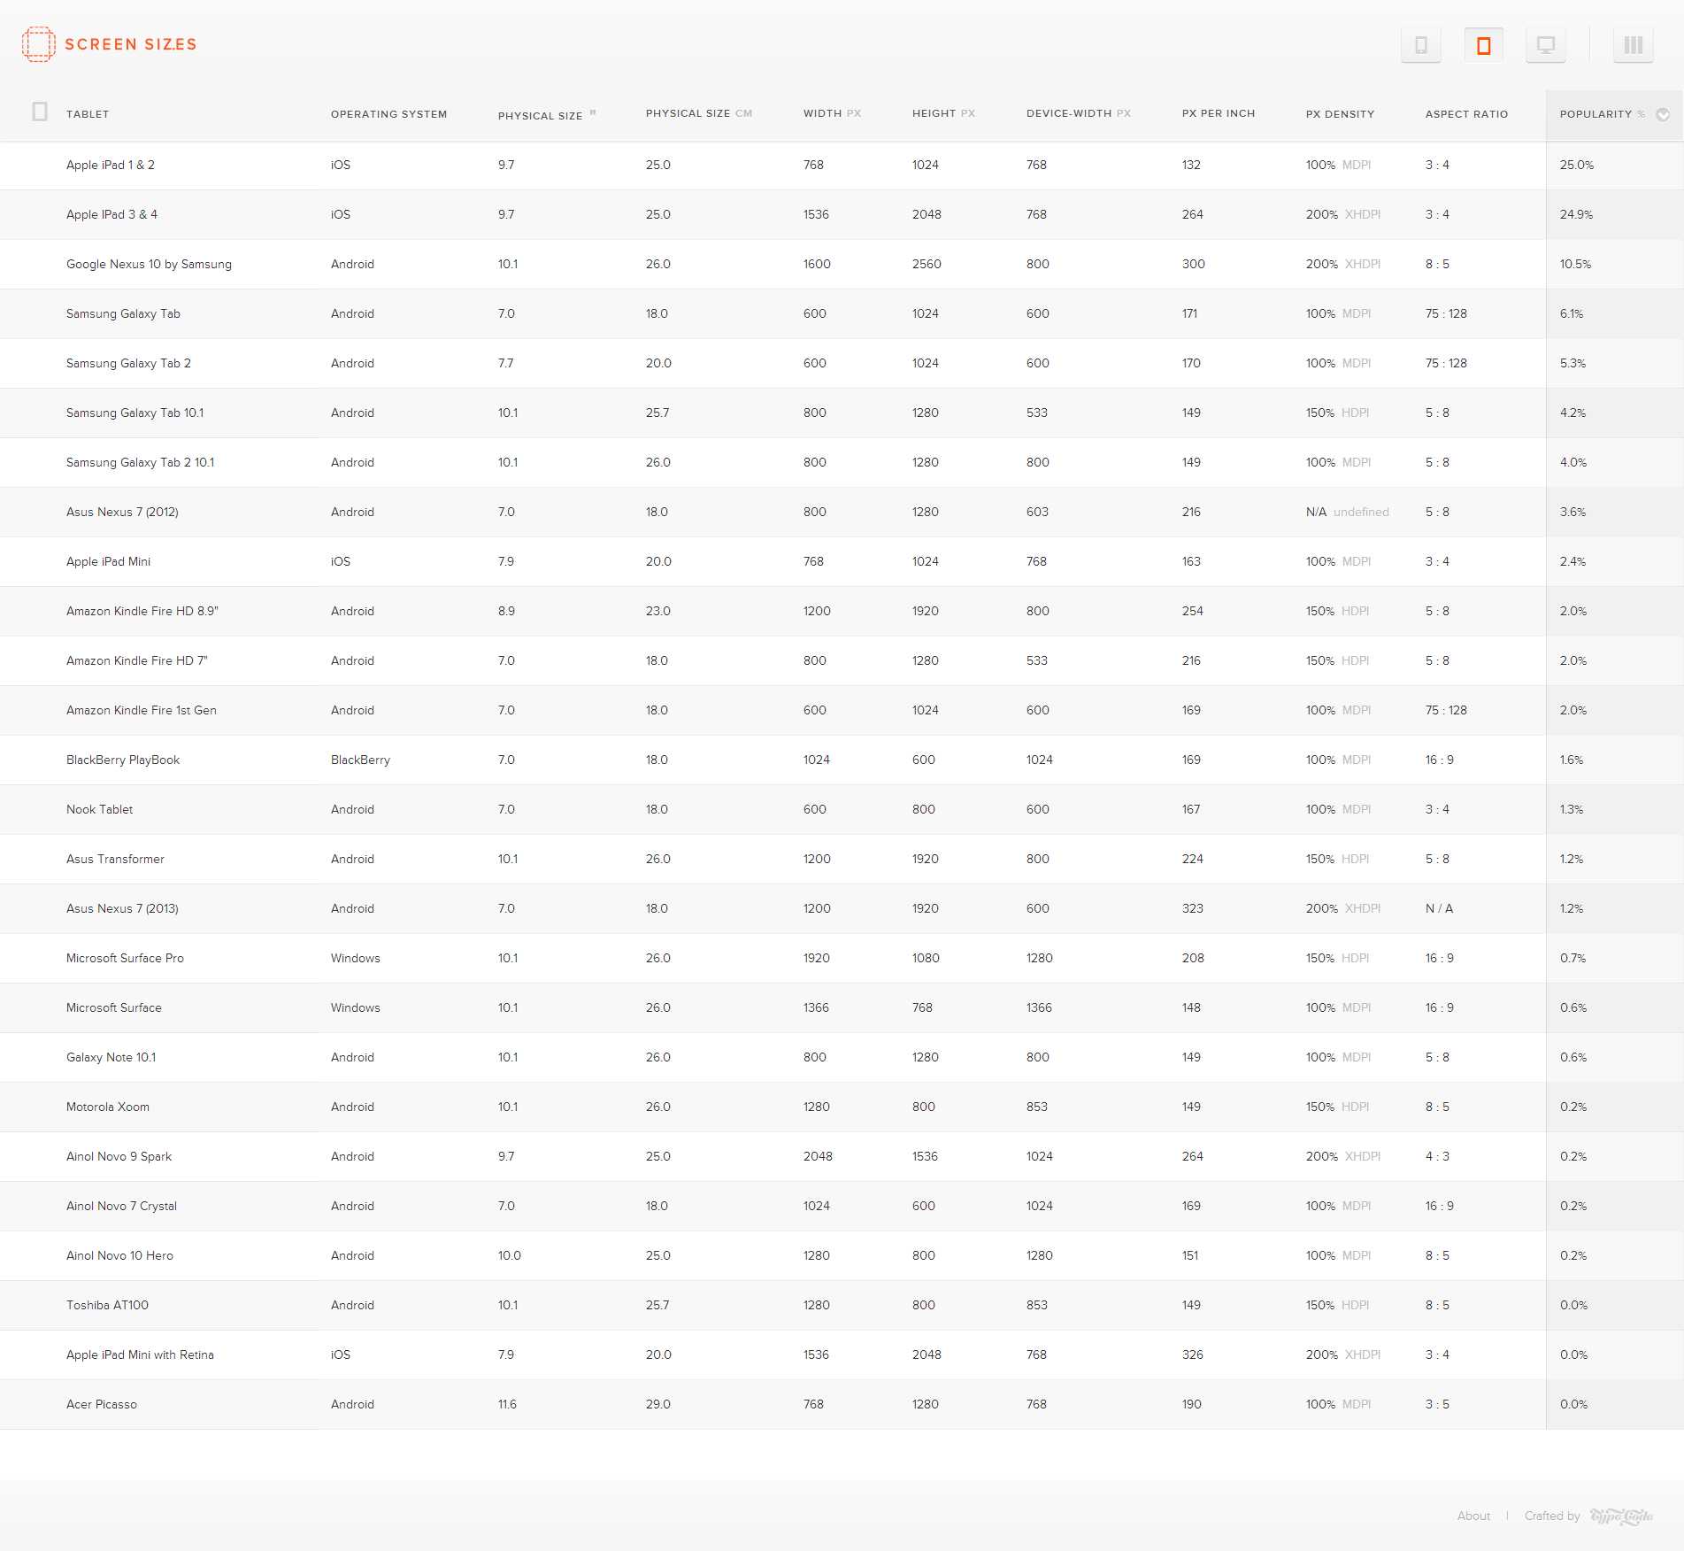Sort by Width PX column
Viewport: 1684px width, 1551px height.
(x=832, y=113)
